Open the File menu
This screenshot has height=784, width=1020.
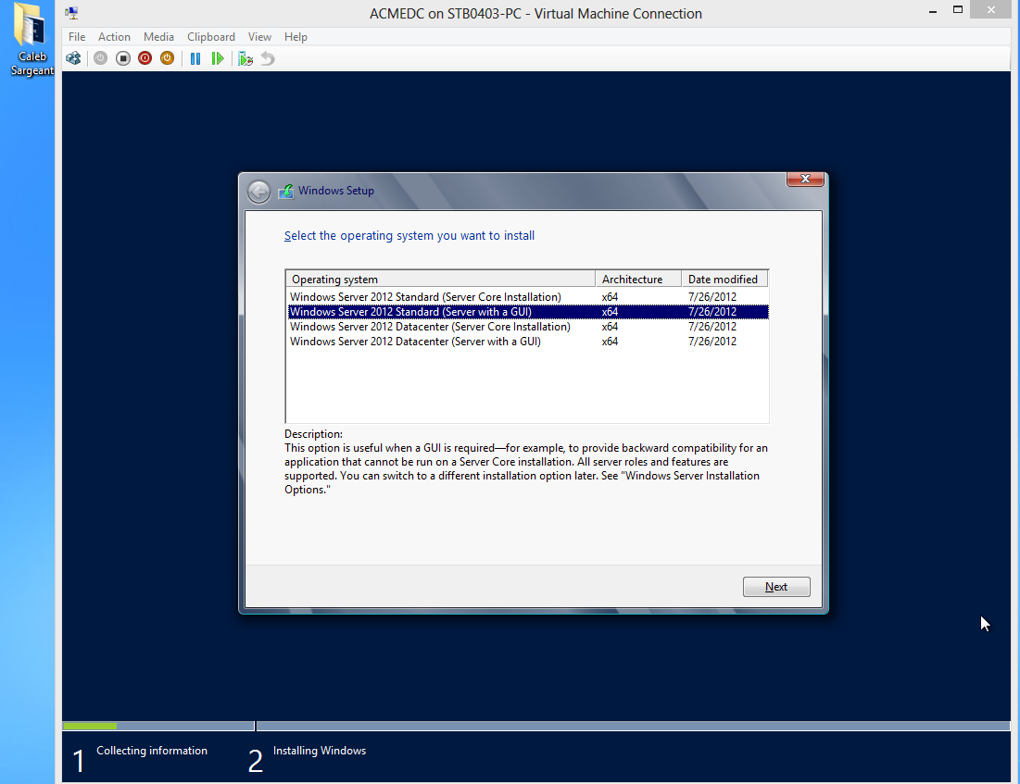tap(77, 37)
